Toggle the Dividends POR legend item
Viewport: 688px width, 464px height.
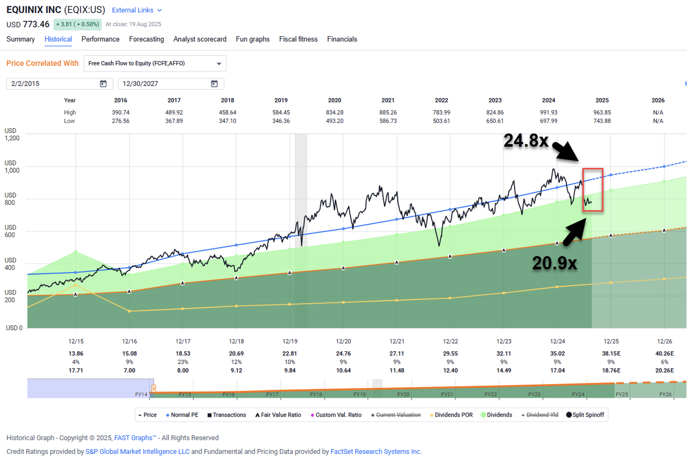451,415
